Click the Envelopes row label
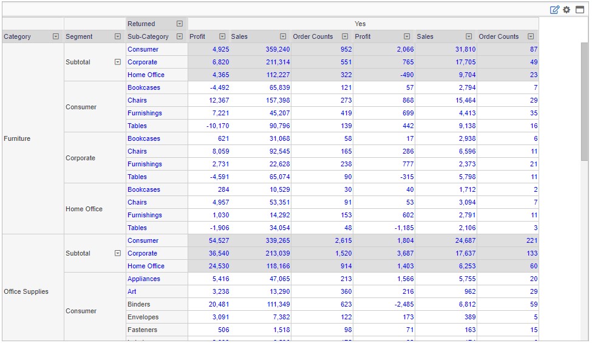Screen dimensions: 592x343 pyautogui.click(x=142, y=317)
